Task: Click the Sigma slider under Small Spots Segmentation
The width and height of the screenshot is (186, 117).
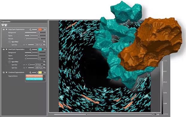Action: [31, 56]
